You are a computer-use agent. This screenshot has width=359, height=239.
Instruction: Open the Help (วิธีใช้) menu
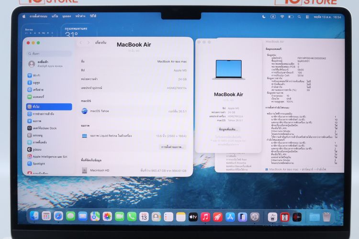point(93,16)
